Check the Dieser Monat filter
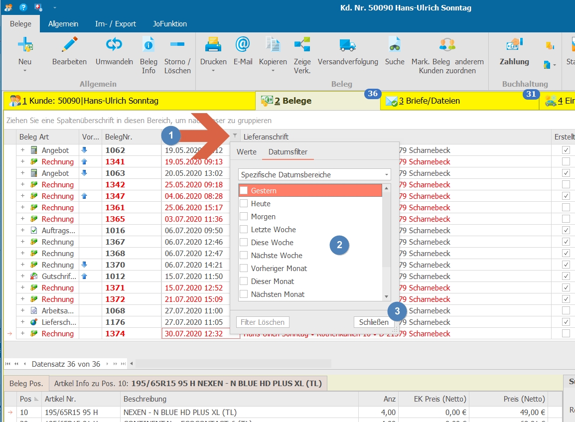575x422 pixels. 244,281
